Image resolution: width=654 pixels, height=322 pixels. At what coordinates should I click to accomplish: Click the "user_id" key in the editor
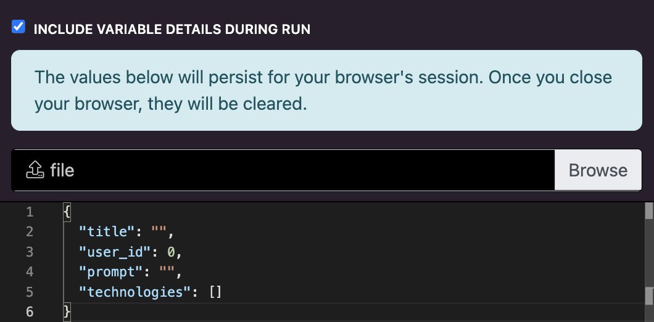point(115,252)
